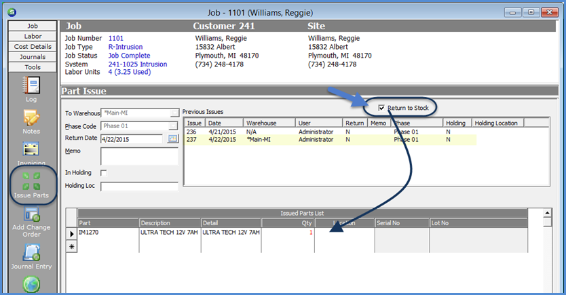Select previous issue 237 row
This screenshot has height=295, width=566.
pos(331,140)
